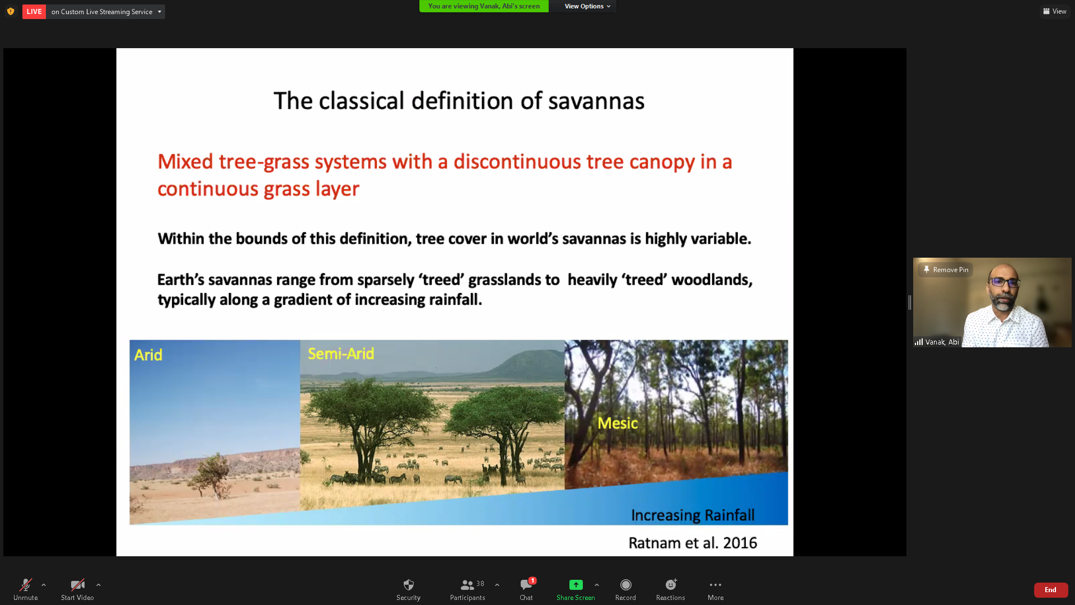Expand video options arrow beside Start Video
This screenshot has height=605, width=1075.
click(99, 585)
